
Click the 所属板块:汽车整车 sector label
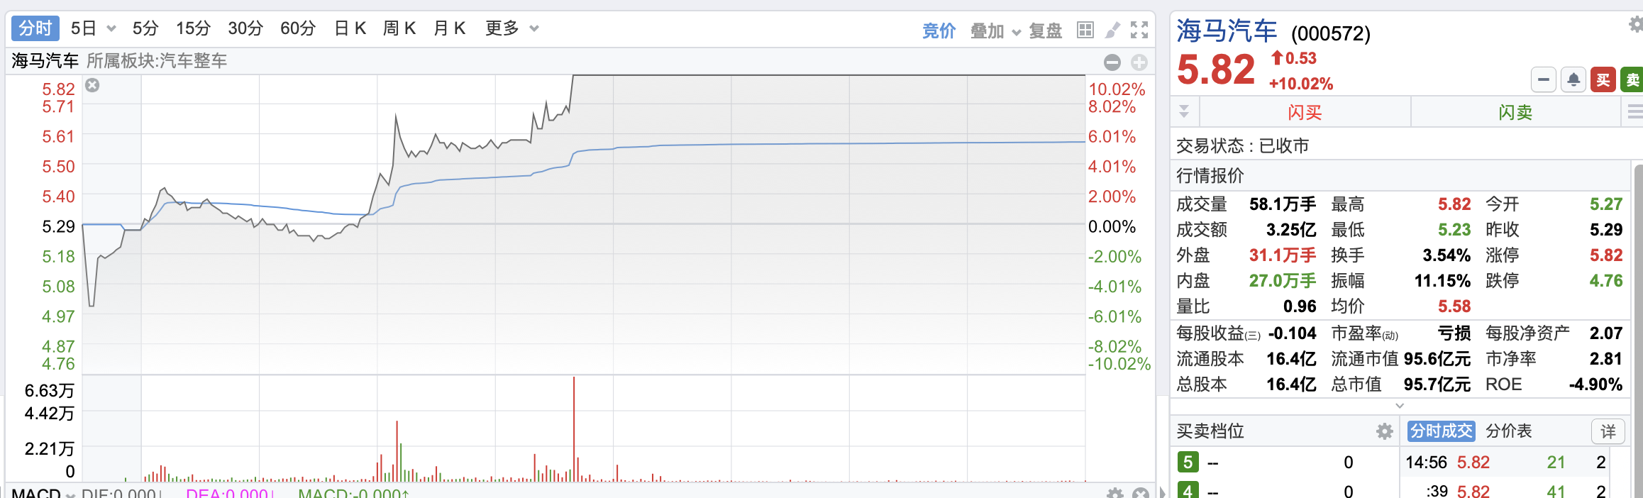[157, 61]
